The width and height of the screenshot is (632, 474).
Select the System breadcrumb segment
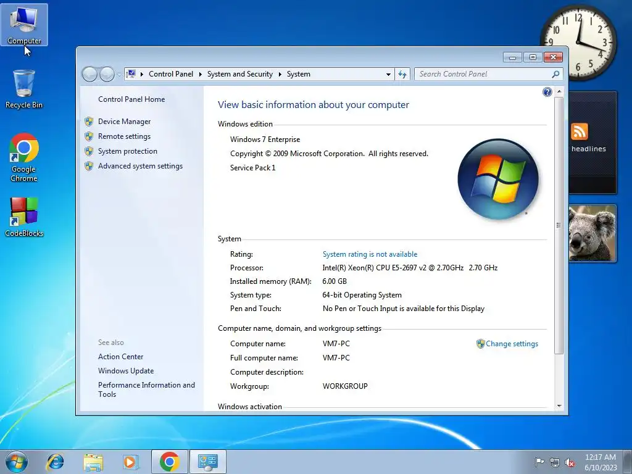tap(299, 74)
